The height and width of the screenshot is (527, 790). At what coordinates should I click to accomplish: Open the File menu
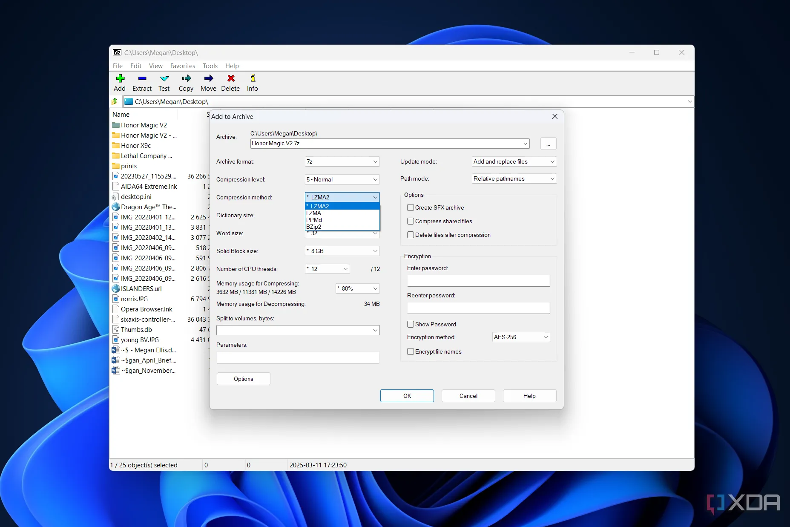click(x=118, y=66)
